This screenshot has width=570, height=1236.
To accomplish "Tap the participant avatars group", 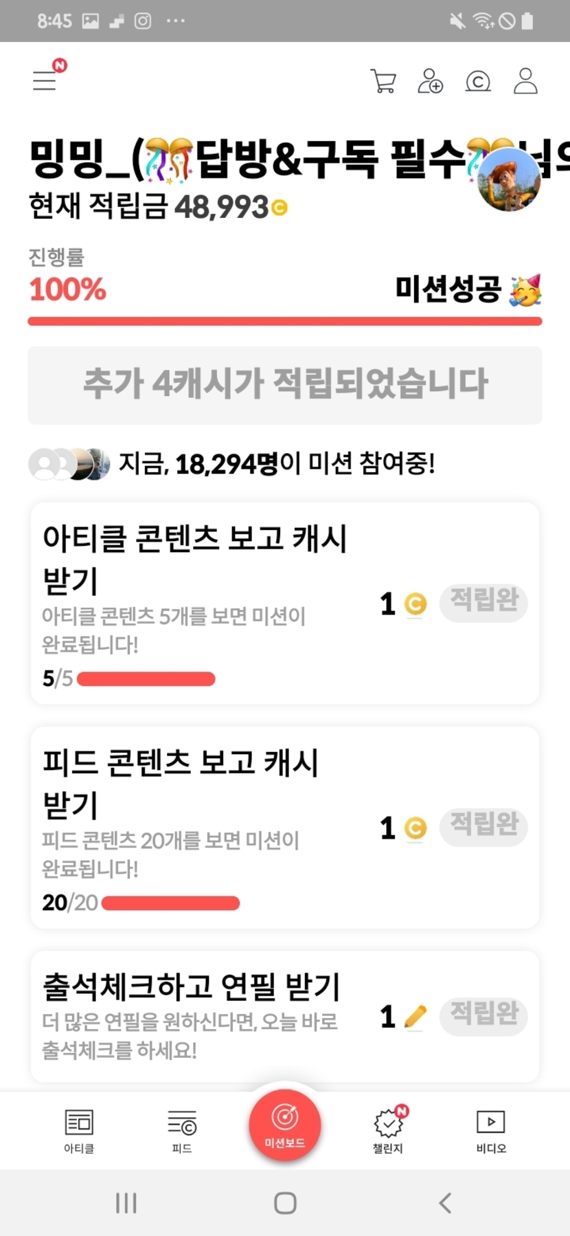I will click(69, 464).
